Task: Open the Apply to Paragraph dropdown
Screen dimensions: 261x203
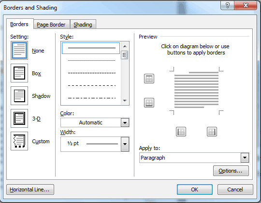Action: click(x=194, y=158)
